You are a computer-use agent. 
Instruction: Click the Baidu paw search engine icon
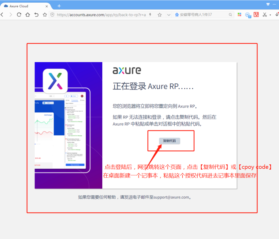(177, 15)
